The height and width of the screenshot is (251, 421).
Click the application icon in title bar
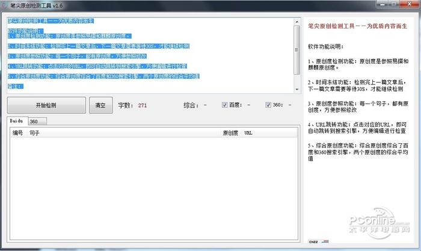click(x=5, y=5)
